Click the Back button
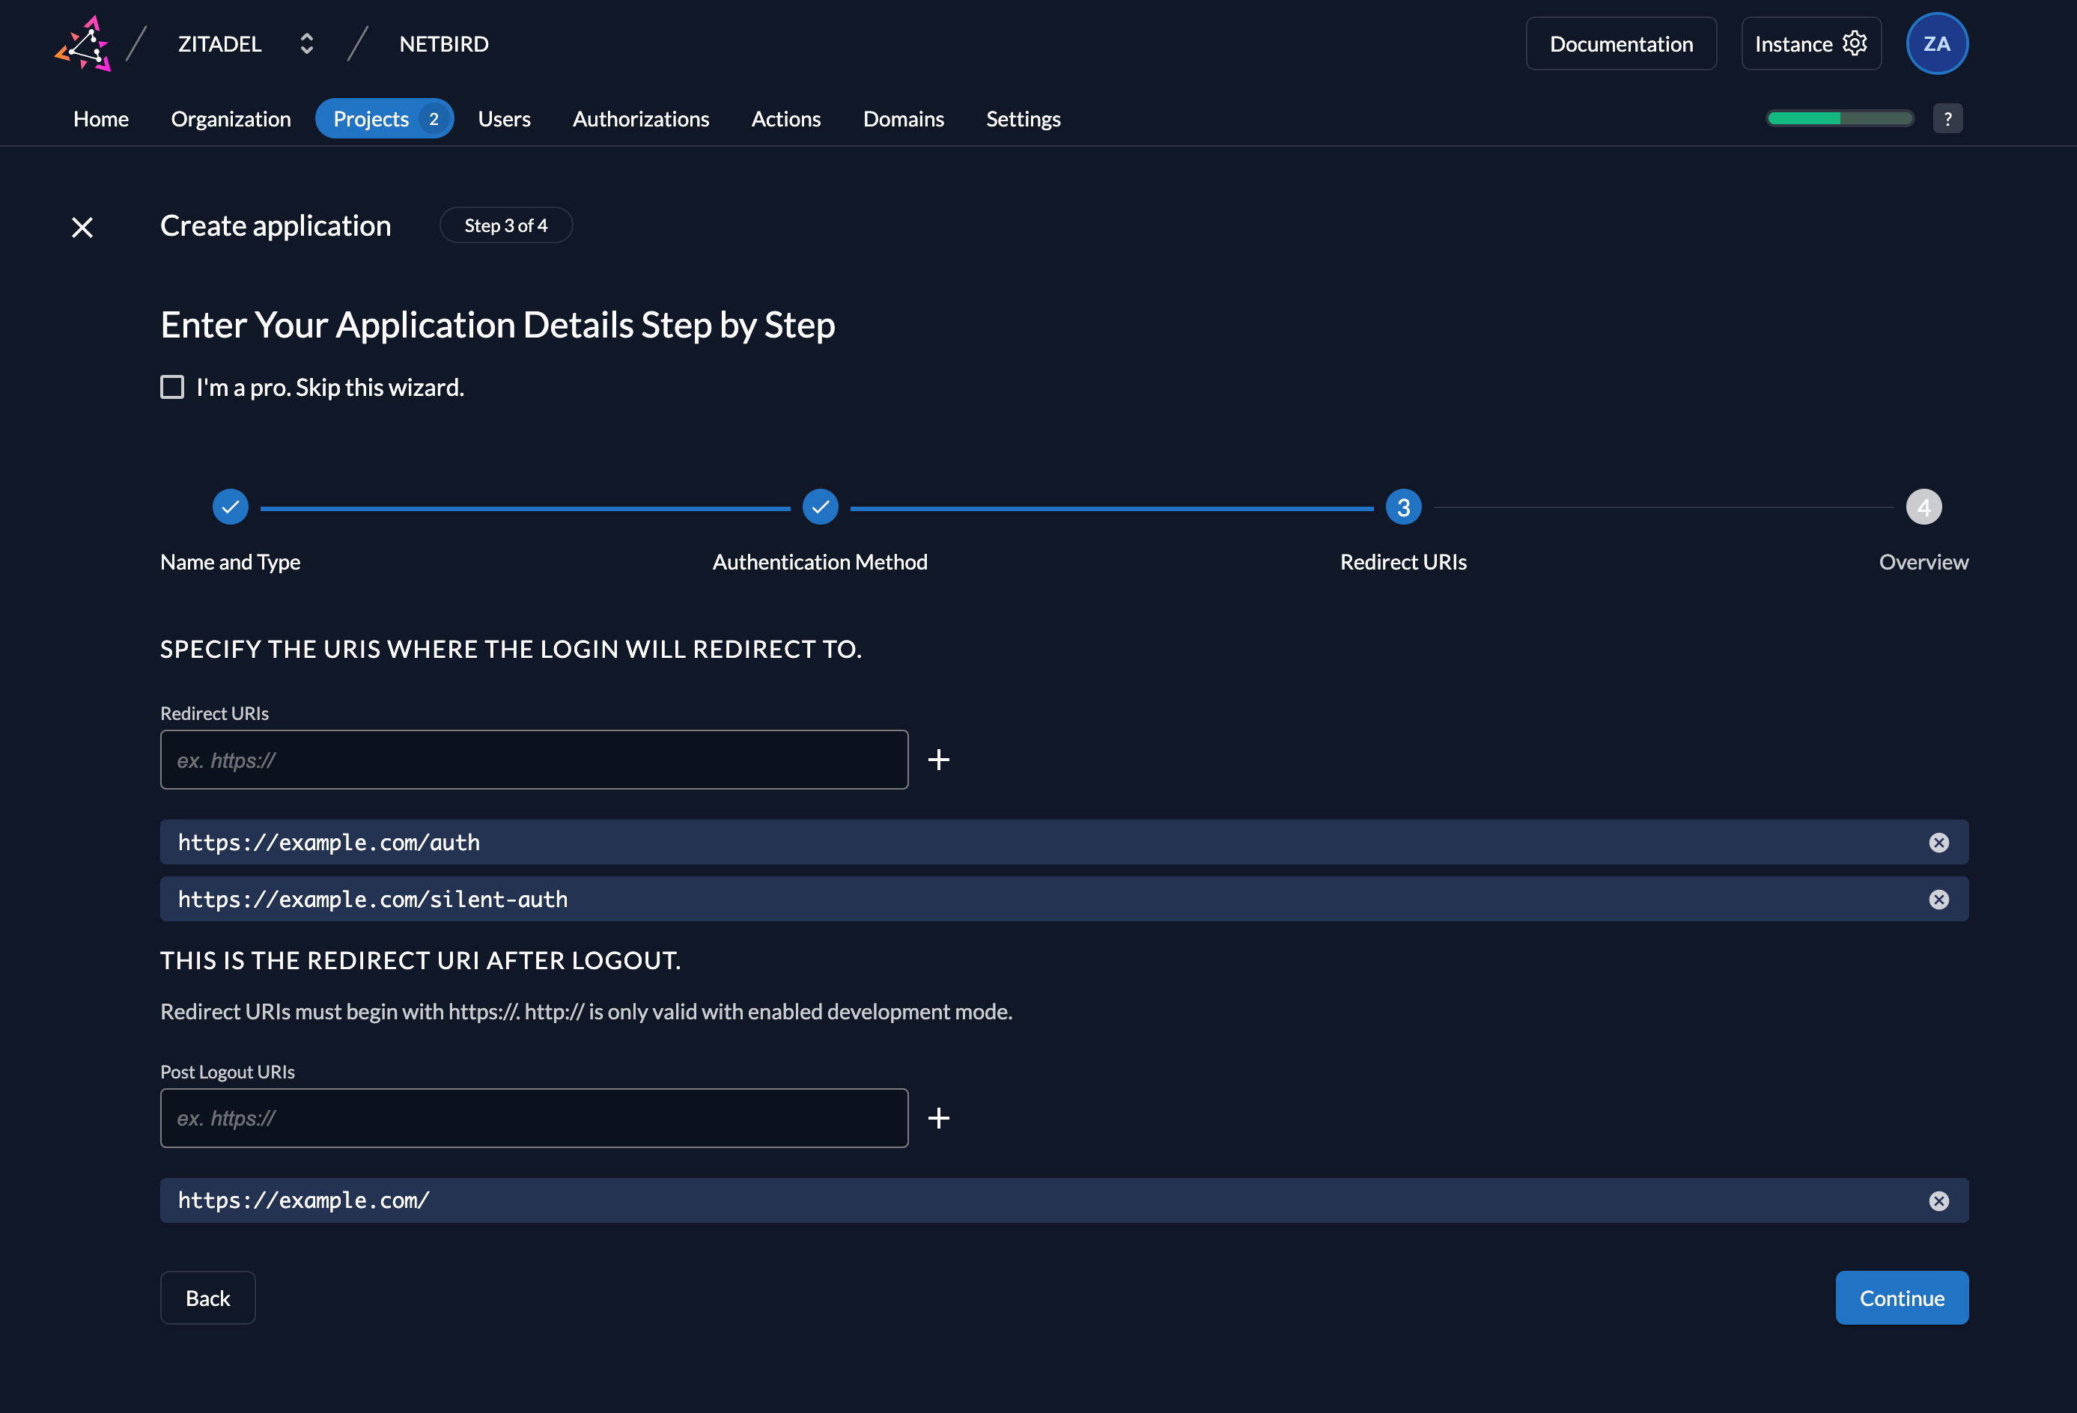The width and height of the screenshot is (2077, 1413). (x=207, y=1297)
